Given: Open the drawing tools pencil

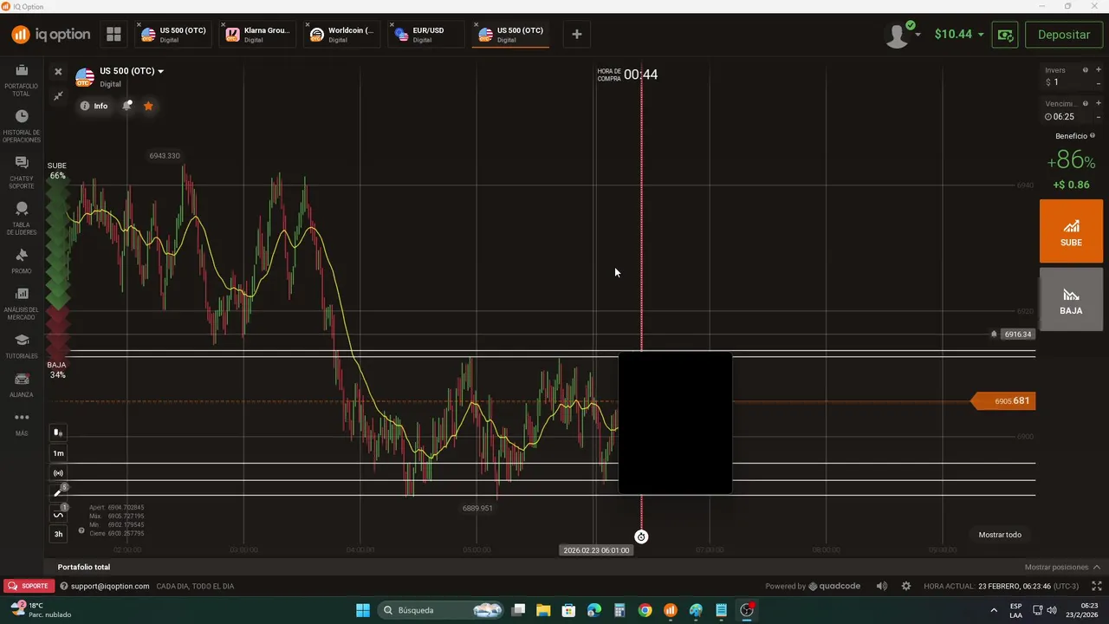Looking at the screenshot, I should pyautogui.click(x=58, y=493).
